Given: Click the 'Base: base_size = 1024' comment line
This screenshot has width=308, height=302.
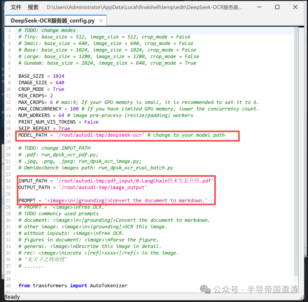Looking at the screenshot, I should point(107,50).
